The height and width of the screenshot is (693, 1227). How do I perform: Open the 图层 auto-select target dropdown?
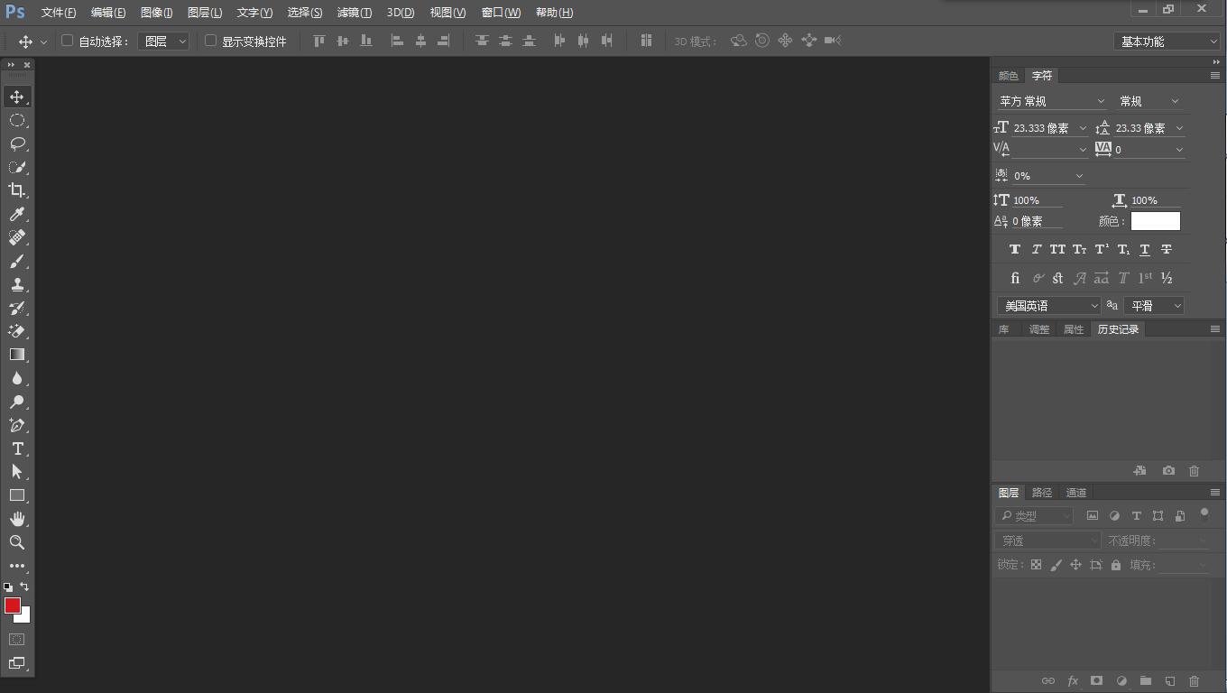[163, 41]
